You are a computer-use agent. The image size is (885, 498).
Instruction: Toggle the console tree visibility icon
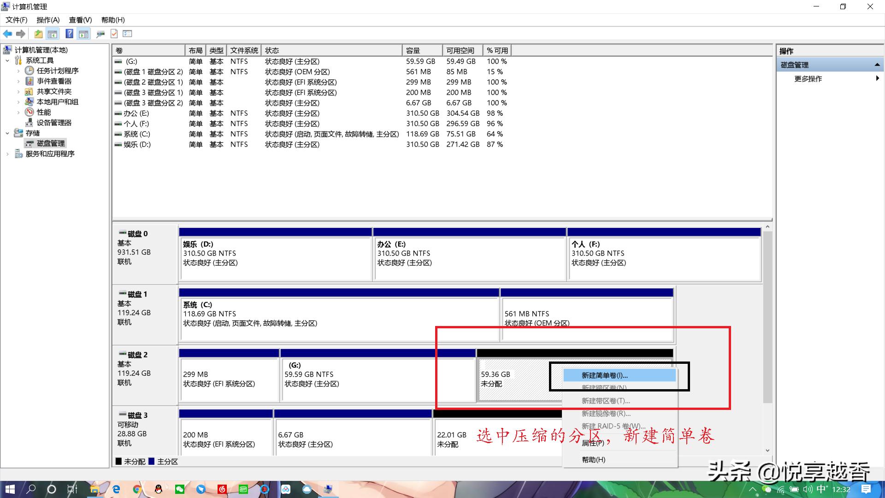click(x=53, y=34)
